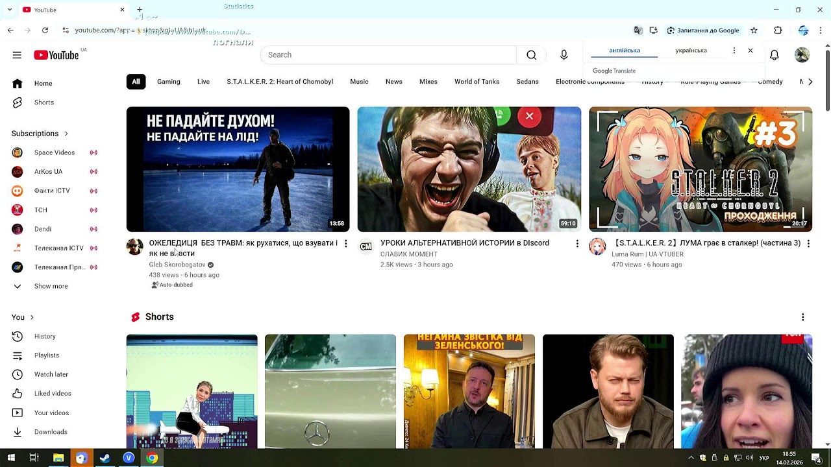This screenshot has height=467, width=831.
Task: Click the YouTube search field
Action: tap(388, 55)
